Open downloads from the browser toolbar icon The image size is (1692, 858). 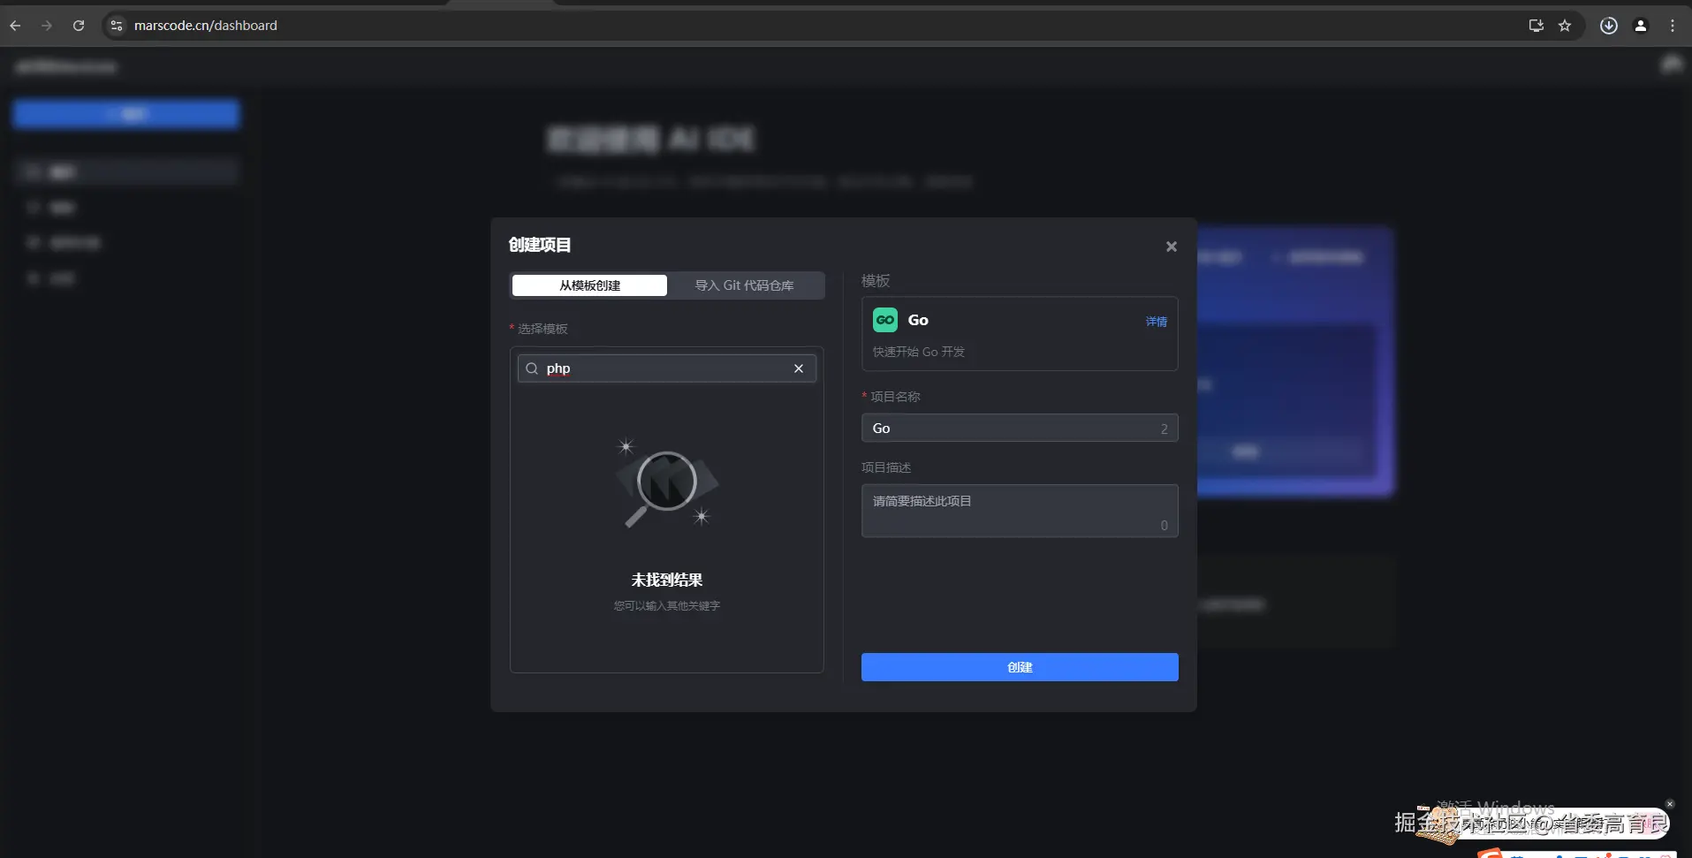(x=1608, y=26)
